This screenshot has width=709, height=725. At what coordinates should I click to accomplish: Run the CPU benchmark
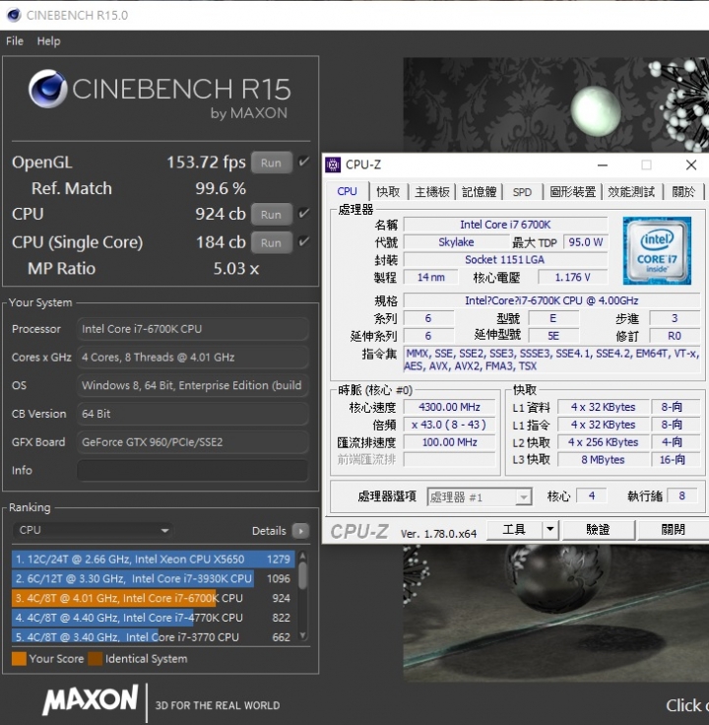pos(272,215)
